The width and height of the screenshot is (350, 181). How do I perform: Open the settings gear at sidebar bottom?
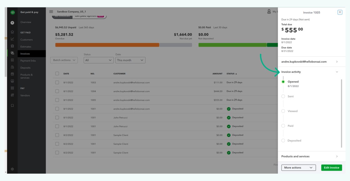pyautogui.click(x=12, y=169)
